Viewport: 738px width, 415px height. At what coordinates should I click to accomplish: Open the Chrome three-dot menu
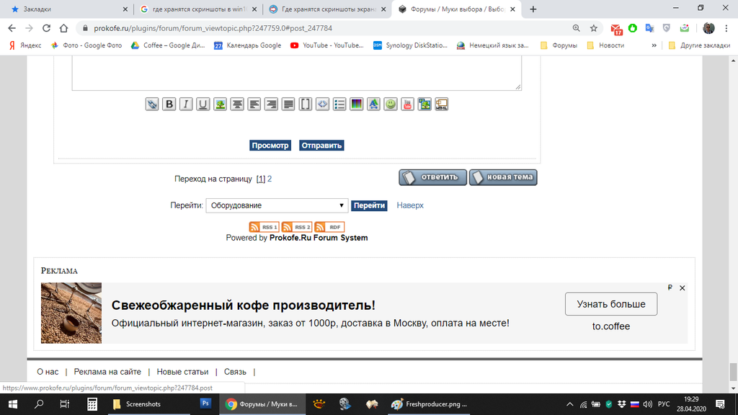(x=726, y=28)
